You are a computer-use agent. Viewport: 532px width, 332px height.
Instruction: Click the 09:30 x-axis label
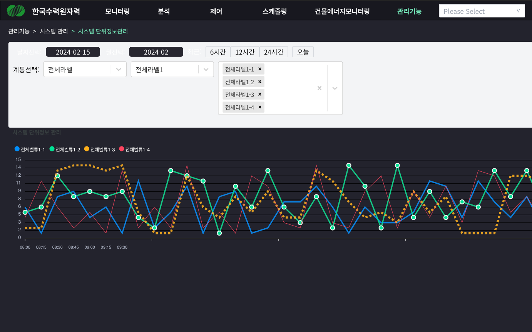pos(122,247)
